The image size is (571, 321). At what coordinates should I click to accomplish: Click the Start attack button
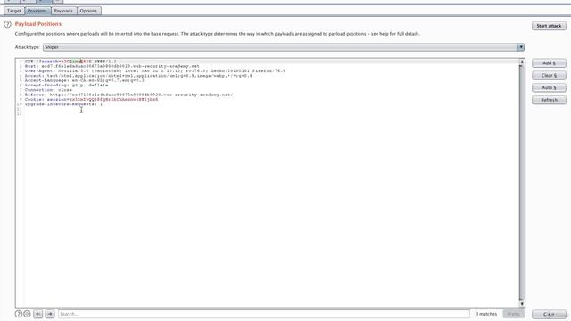pyautogui.click(x=549, y=26)
